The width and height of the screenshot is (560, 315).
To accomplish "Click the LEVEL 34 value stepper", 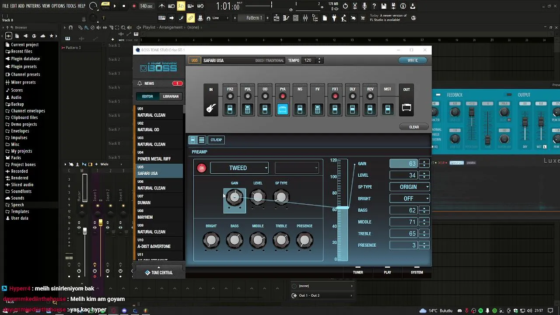I will [x=424, y=175].
